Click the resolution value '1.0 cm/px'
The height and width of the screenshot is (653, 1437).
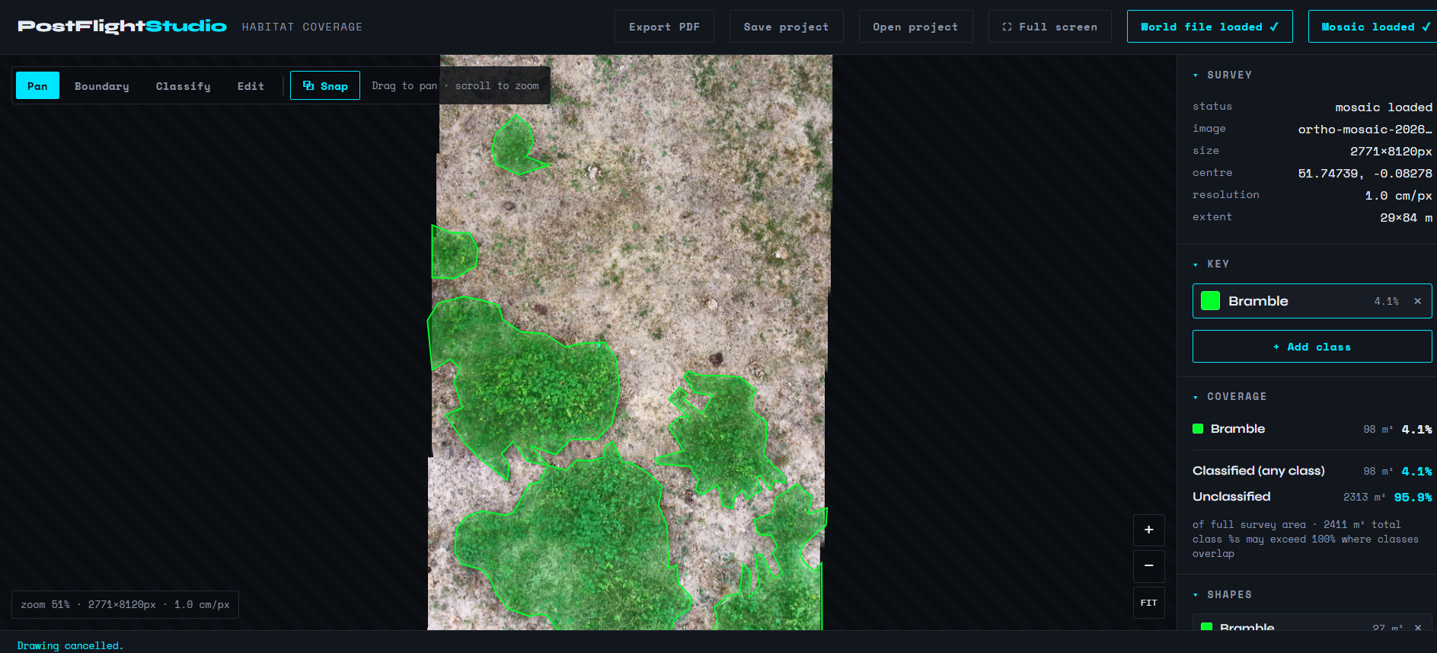(1398, 196)
